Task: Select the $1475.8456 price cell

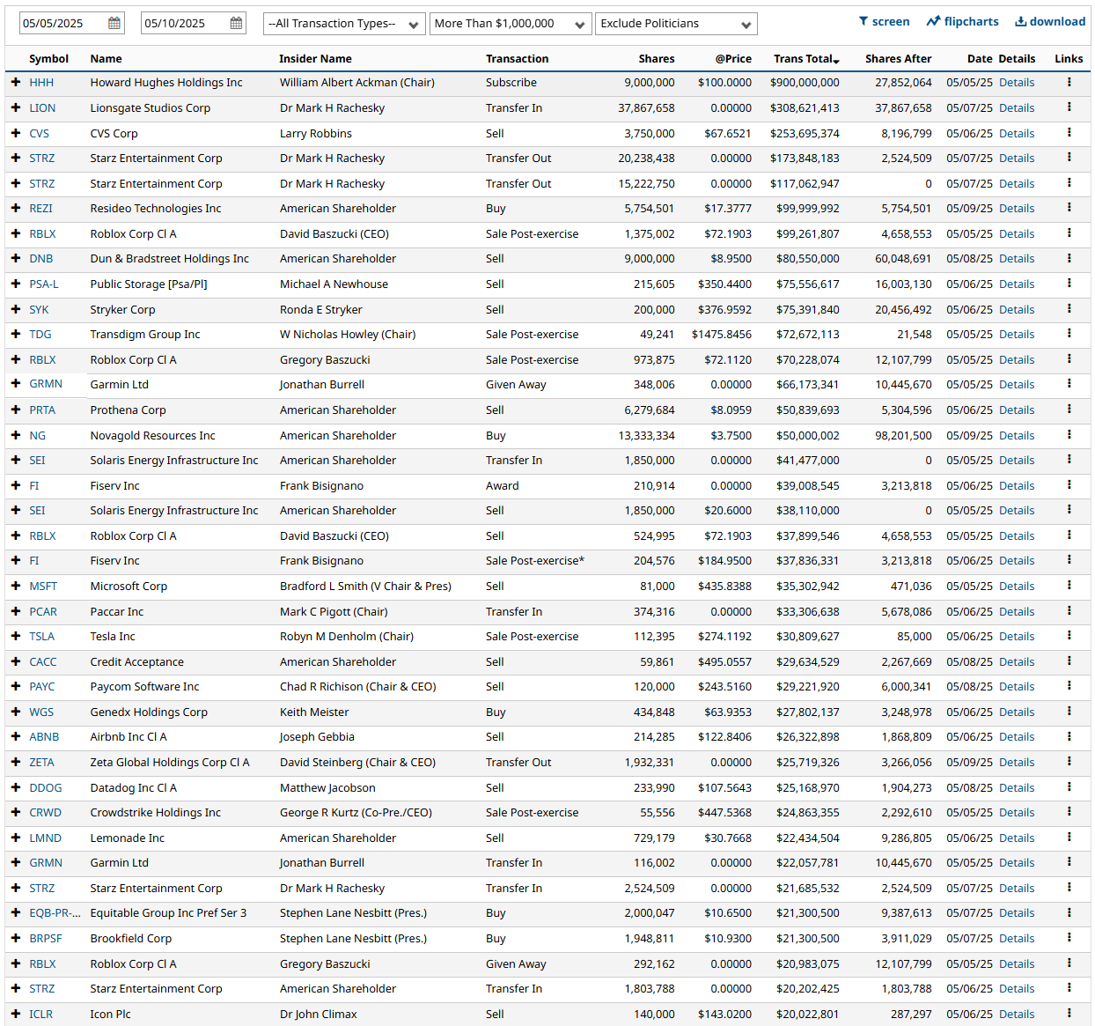Action: (x=722, y=334)
